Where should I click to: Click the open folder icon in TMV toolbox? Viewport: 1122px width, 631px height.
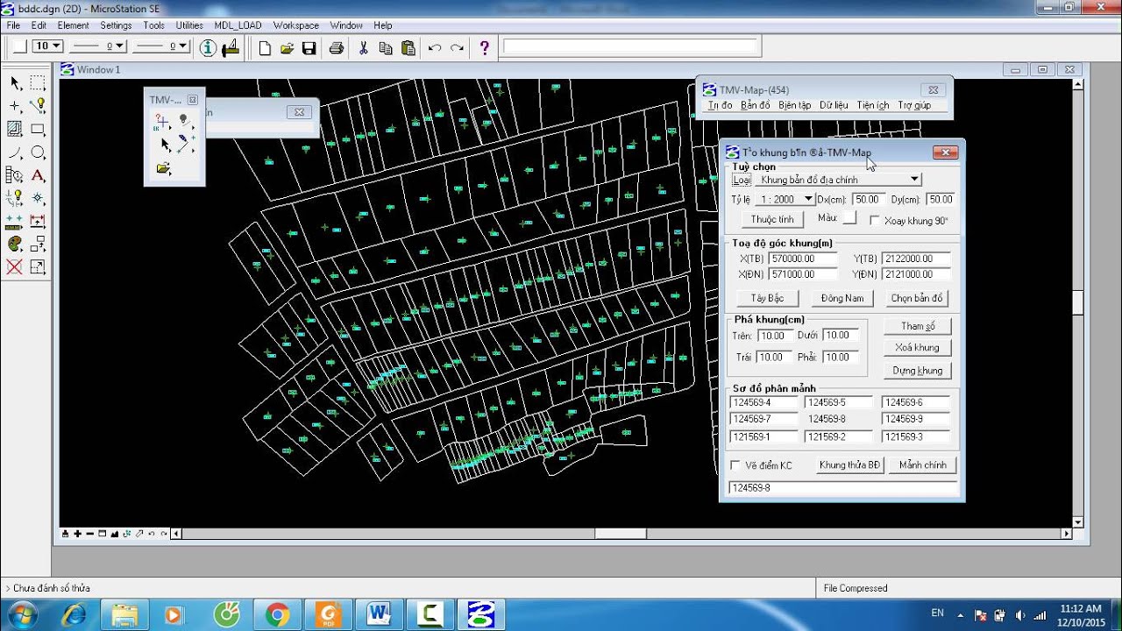pos(164,168)
